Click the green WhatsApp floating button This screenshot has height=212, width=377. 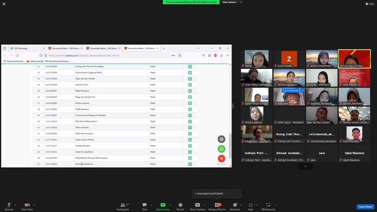pyautogui.click(x=221, y=149)
